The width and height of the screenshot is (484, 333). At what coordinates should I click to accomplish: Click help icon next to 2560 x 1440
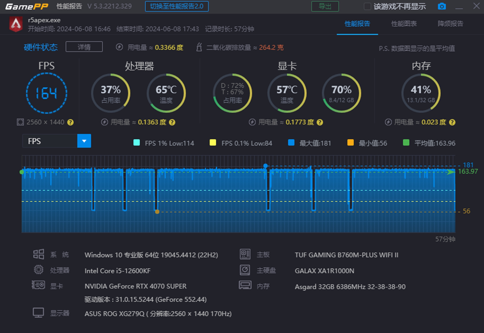pos(71,123)
